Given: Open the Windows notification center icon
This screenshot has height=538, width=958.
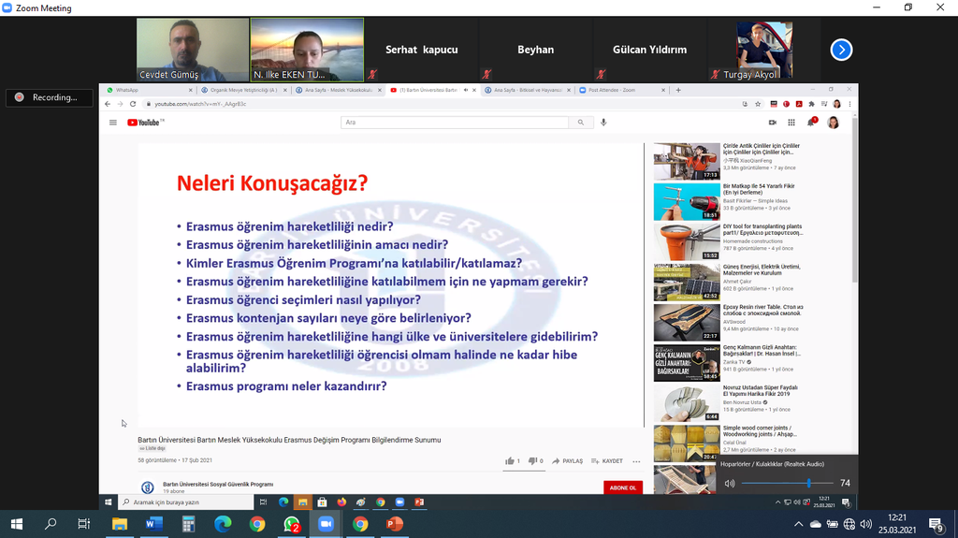Looking at the screenshot, I should point(936,525).
